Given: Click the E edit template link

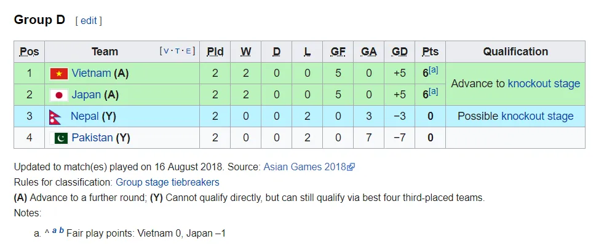Looking at the screenshot, I should [188, 51].
